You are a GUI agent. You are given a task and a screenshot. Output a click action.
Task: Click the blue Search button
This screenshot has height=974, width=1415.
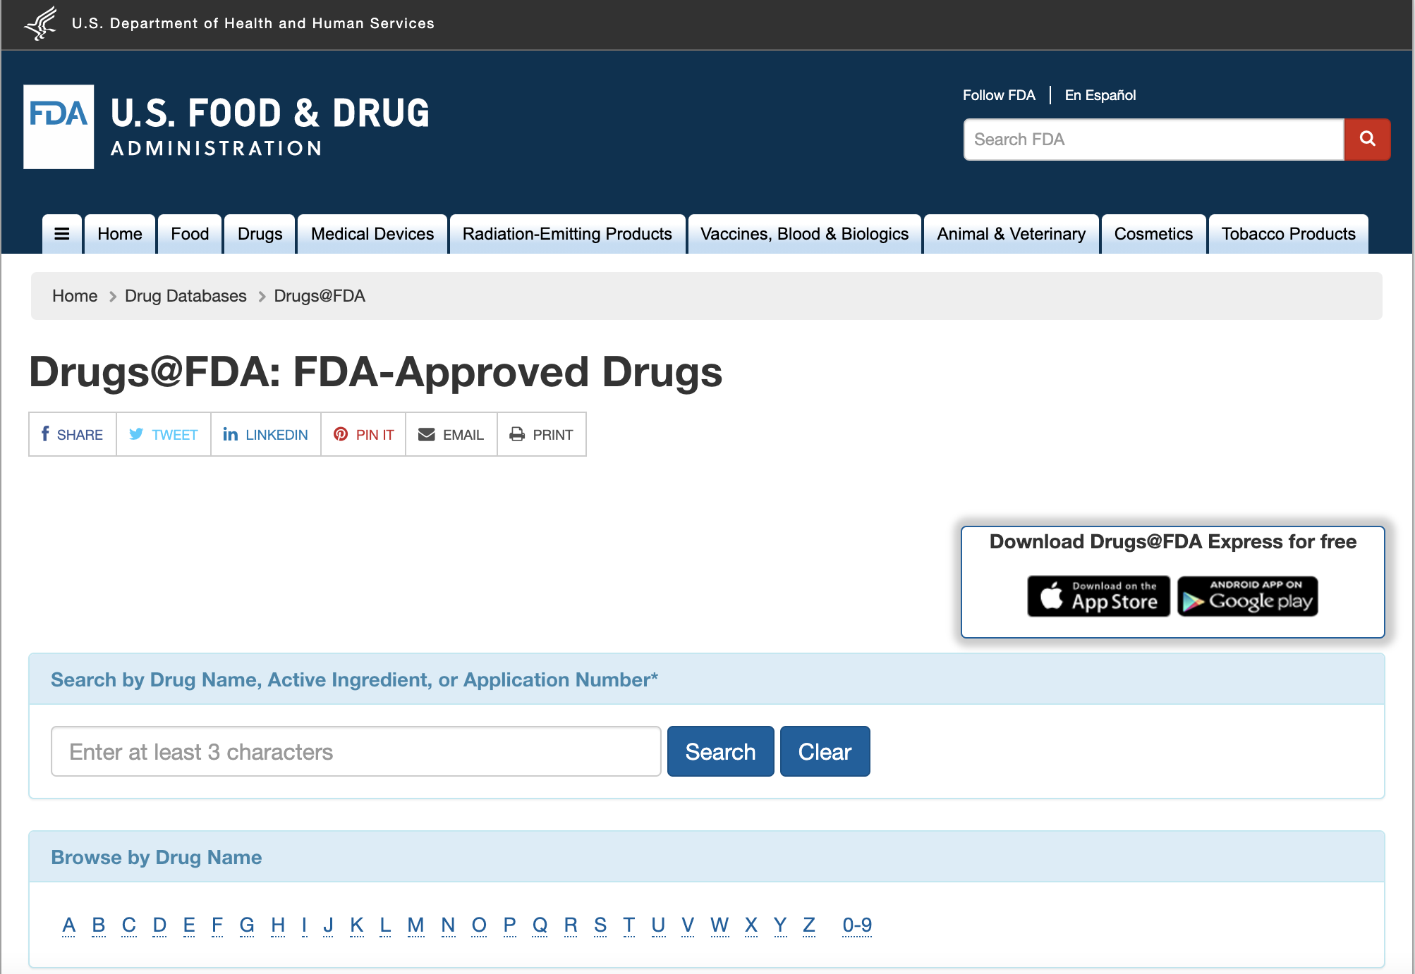pos(720,751)
